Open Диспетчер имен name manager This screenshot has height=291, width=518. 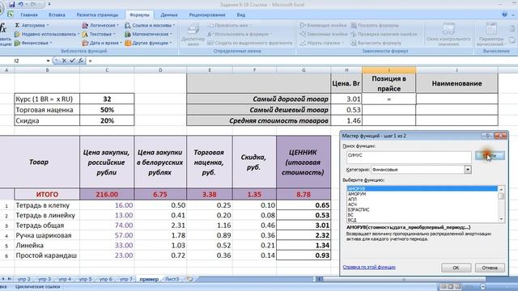point(193,34)
